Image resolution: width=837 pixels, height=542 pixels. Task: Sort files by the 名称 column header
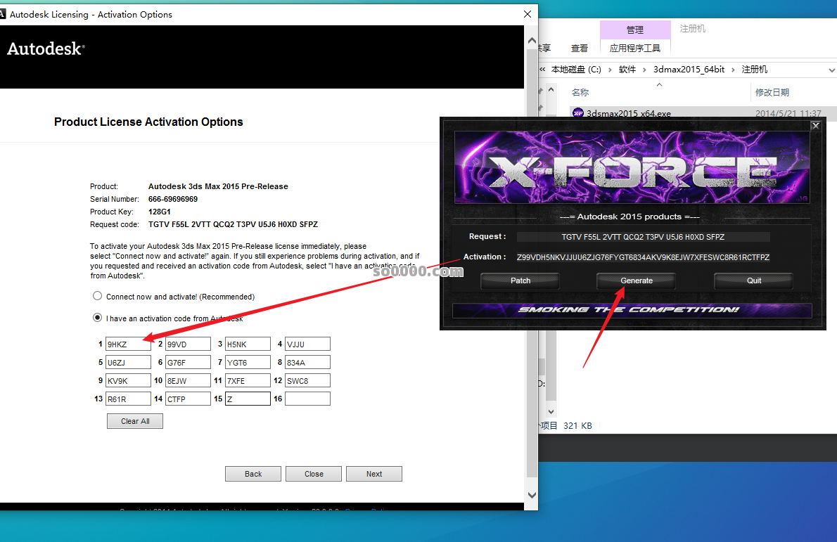580,92
